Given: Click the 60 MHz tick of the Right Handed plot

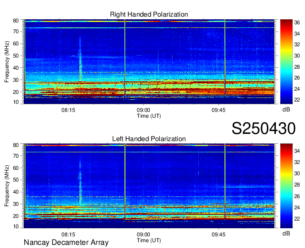Looking at the screenshot, I should [16, 44].
